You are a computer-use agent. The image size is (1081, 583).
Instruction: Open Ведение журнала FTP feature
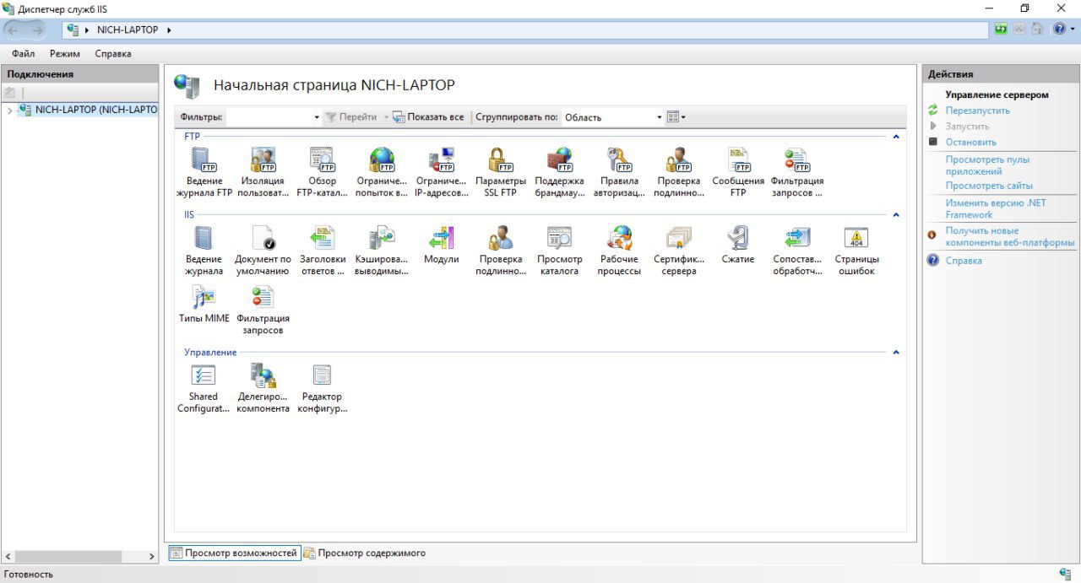pyautogui.click(x=204, y=172)
